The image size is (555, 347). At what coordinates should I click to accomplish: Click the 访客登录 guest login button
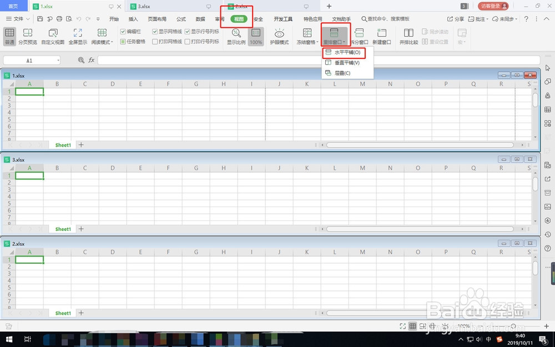[x=493, y=6]
